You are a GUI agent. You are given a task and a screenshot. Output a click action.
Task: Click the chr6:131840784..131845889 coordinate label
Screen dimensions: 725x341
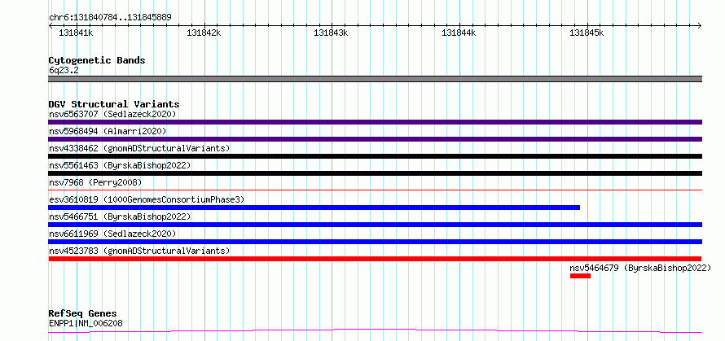click(x=110, y=18)
